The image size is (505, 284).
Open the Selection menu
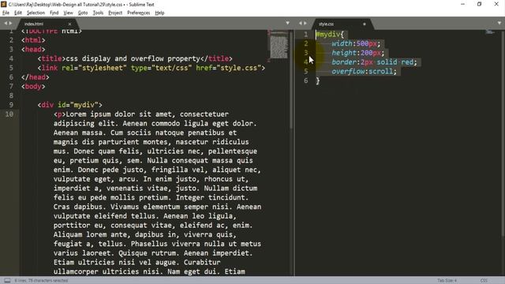click(x=36, y=13)
